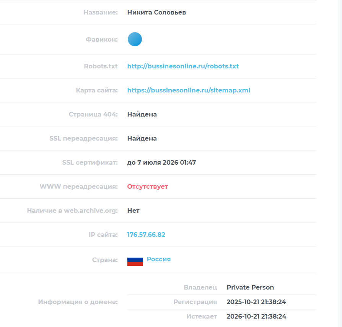Select the site title Никита Соловьев
Viewport: 342px width, 327px height.
[156, 13]
